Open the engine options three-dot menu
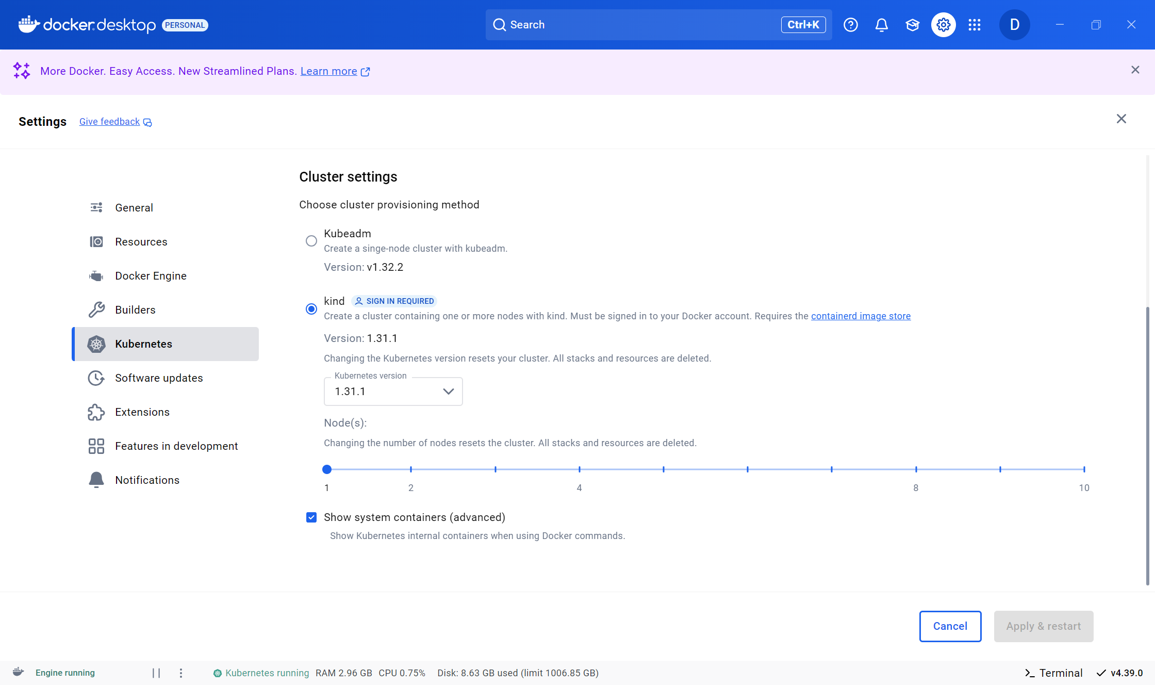Screen dimensions: 1155x685 pos(181,673)
